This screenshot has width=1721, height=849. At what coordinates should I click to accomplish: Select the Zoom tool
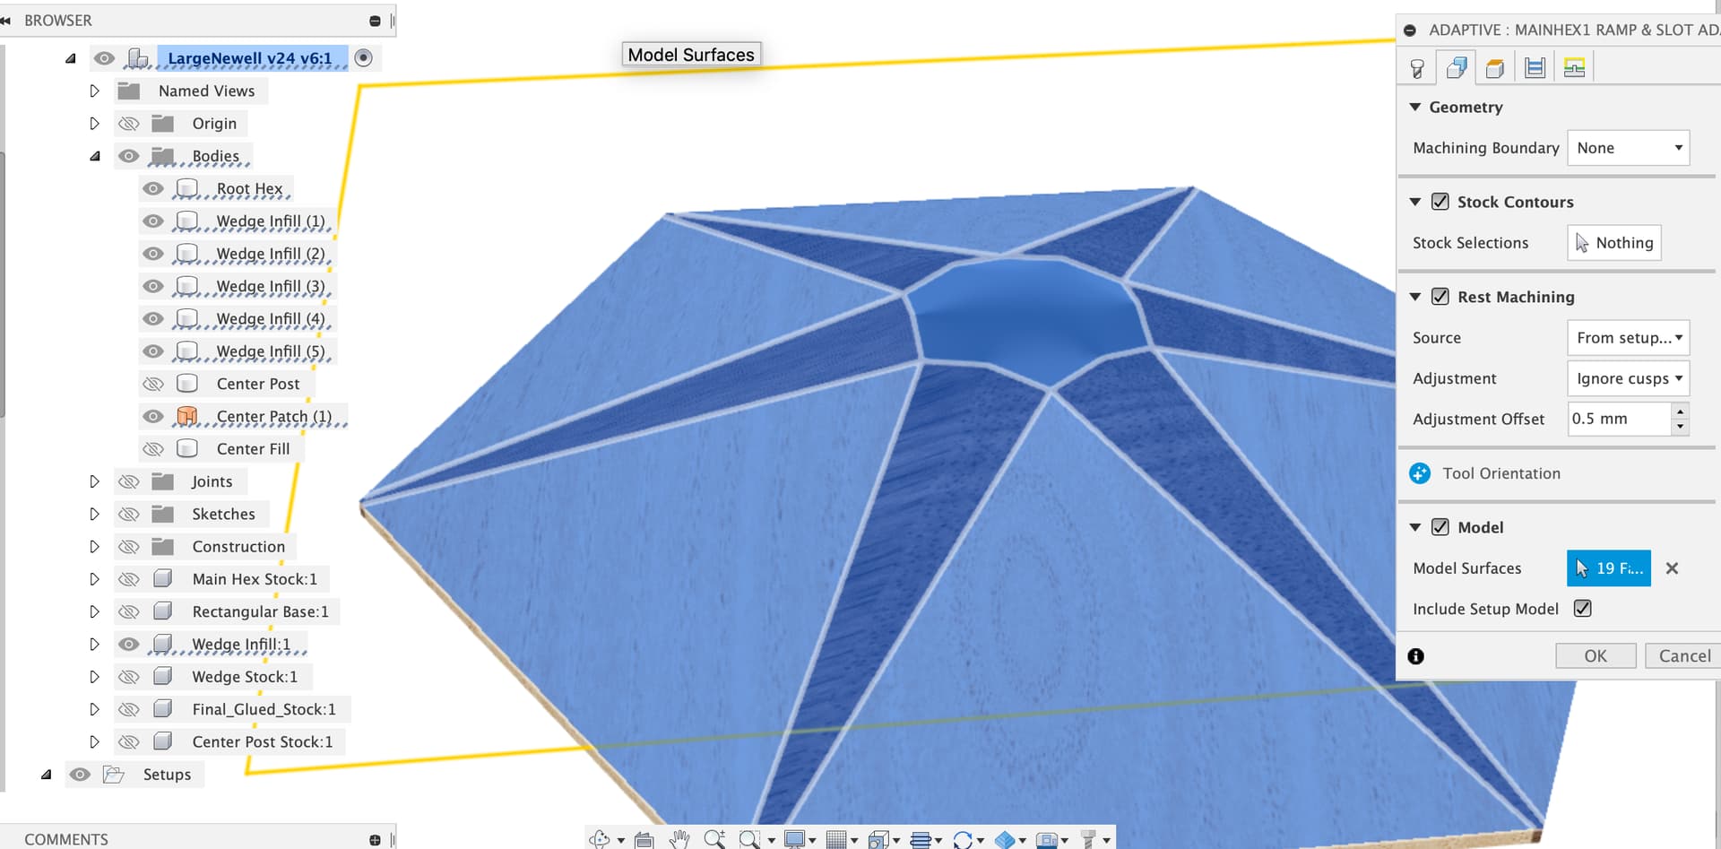714,839
